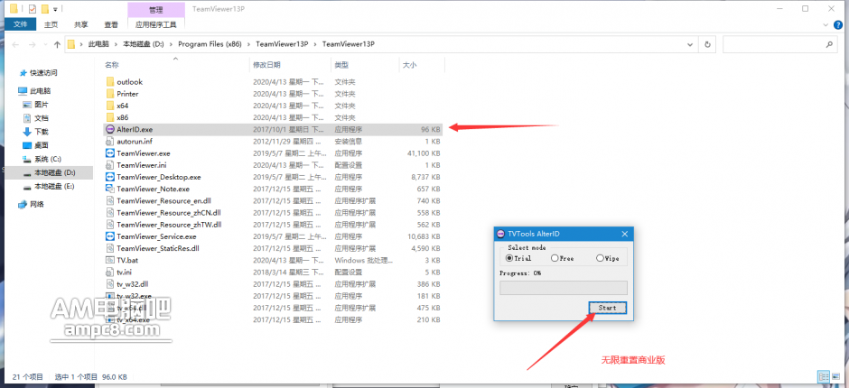Image resolution: width=849 pixels, height=388 pixels.
Task: Select TeamViewer_StaticRes.dll file name
Action: click(158, 248)
